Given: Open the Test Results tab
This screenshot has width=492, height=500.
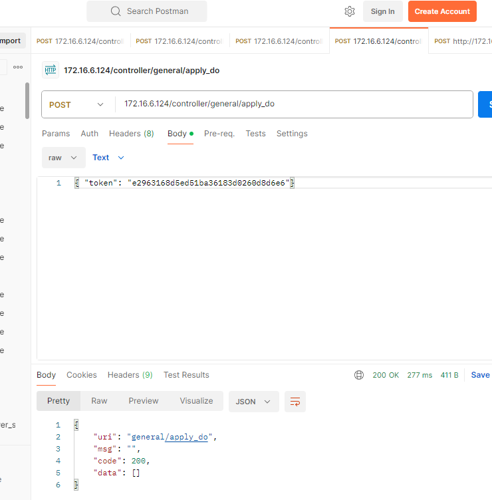Looking at the screenshot, I should point(186,375).
